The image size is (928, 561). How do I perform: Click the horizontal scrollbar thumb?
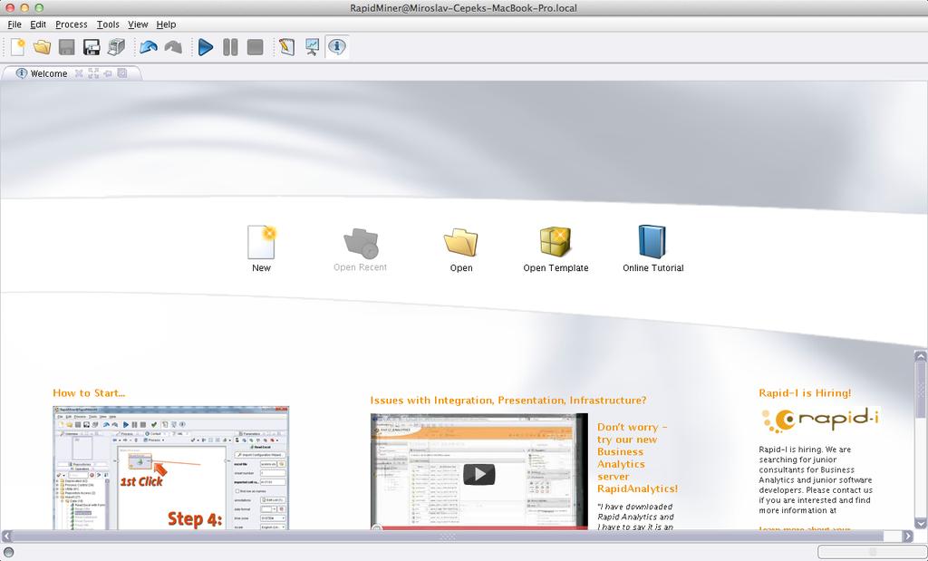point(448,537)
